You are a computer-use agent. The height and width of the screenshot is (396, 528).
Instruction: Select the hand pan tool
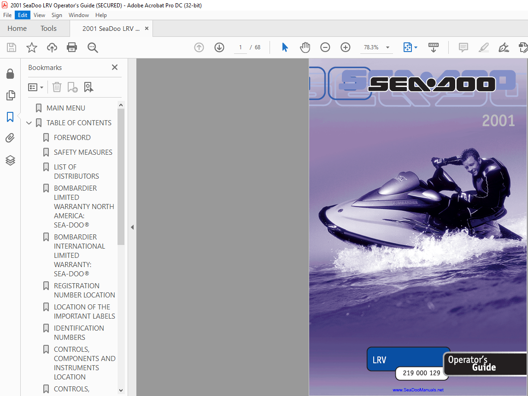pyautogui.click(x=305, y=47)
